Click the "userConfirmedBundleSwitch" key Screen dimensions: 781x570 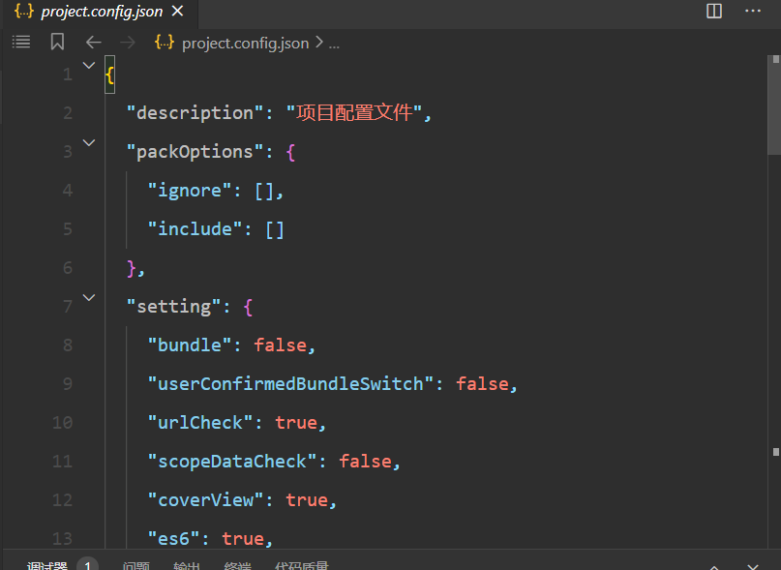(x=291, y=384)
